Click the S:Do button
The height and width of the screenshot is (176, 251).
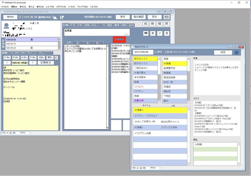[7, 57]
